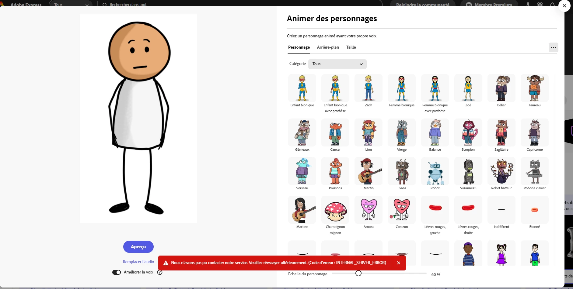Click the warning icon in error banner
The width and height of the screenshot is (573, 289).
tap(166, 263)
